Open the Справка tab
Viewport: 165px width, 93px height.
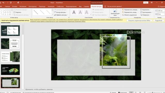click(86, 6)
